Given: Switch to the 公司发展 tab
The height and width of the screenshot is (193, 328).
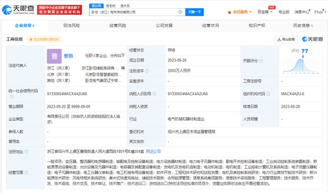Looking at the screenshot, I should click(x=164, y=25).
